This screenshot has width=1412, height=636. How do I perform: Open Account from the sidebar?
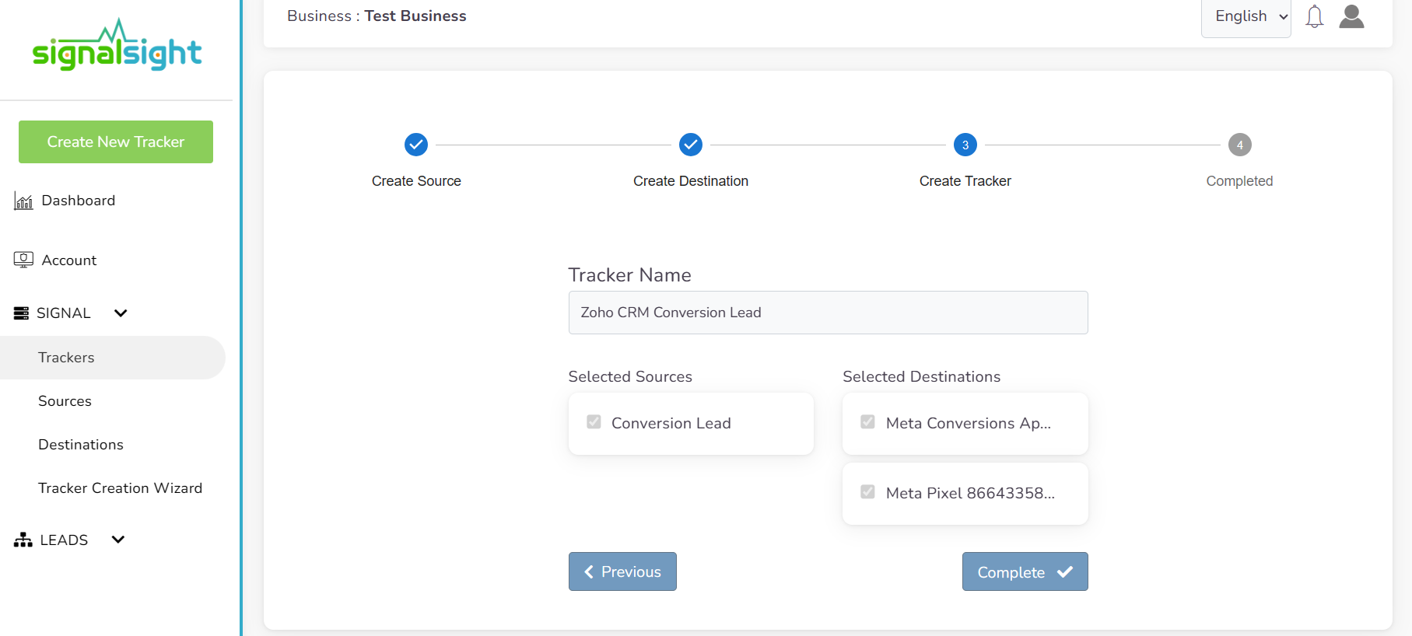[69, 260]
